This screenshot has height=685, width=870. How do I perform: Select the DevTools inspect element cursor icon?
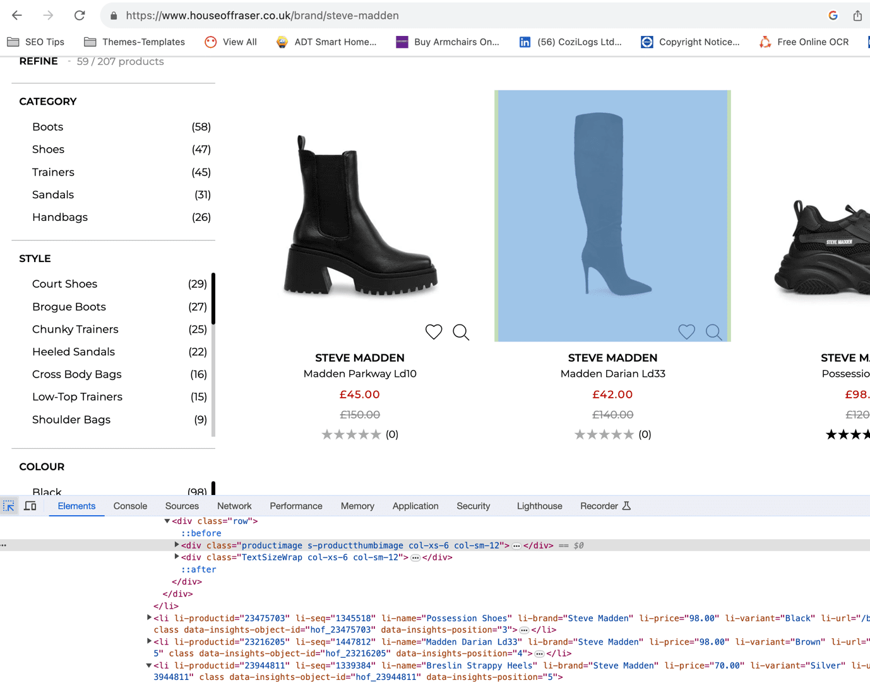9,506
